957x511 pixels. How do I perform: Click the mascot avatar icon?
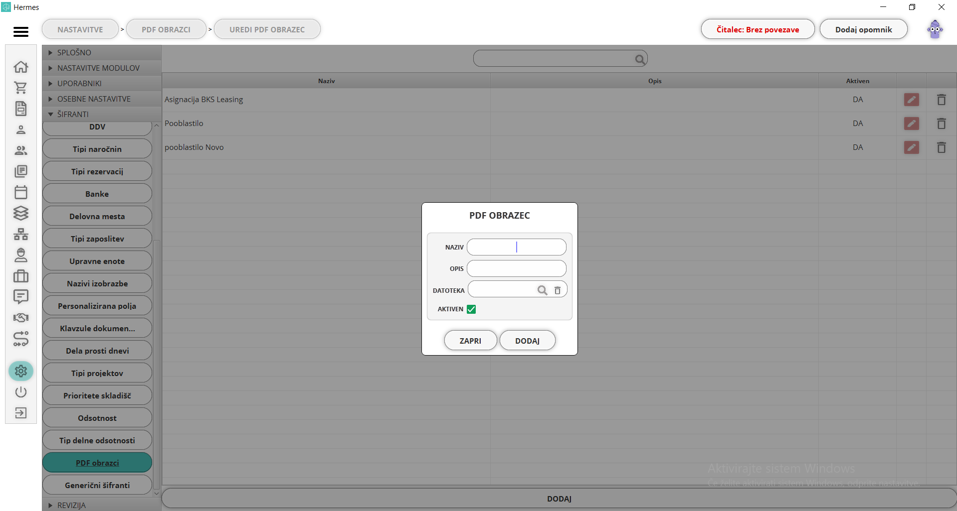(935, 29)
